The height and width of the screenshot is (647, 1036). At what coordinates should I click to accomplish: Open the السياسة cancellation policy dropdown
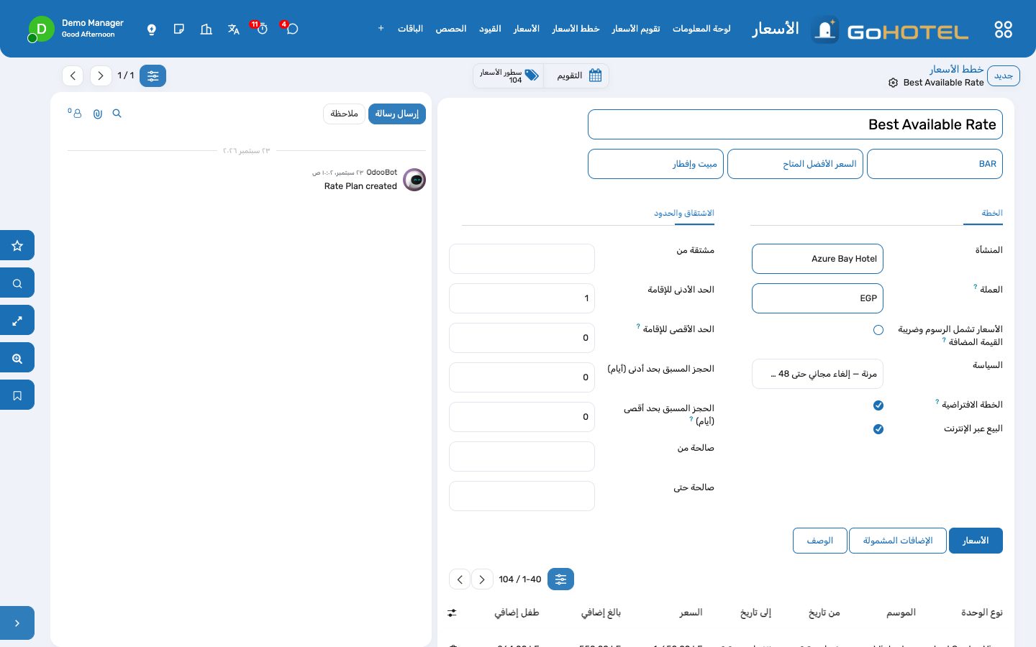pyautogui.click(x=817, y=374)
